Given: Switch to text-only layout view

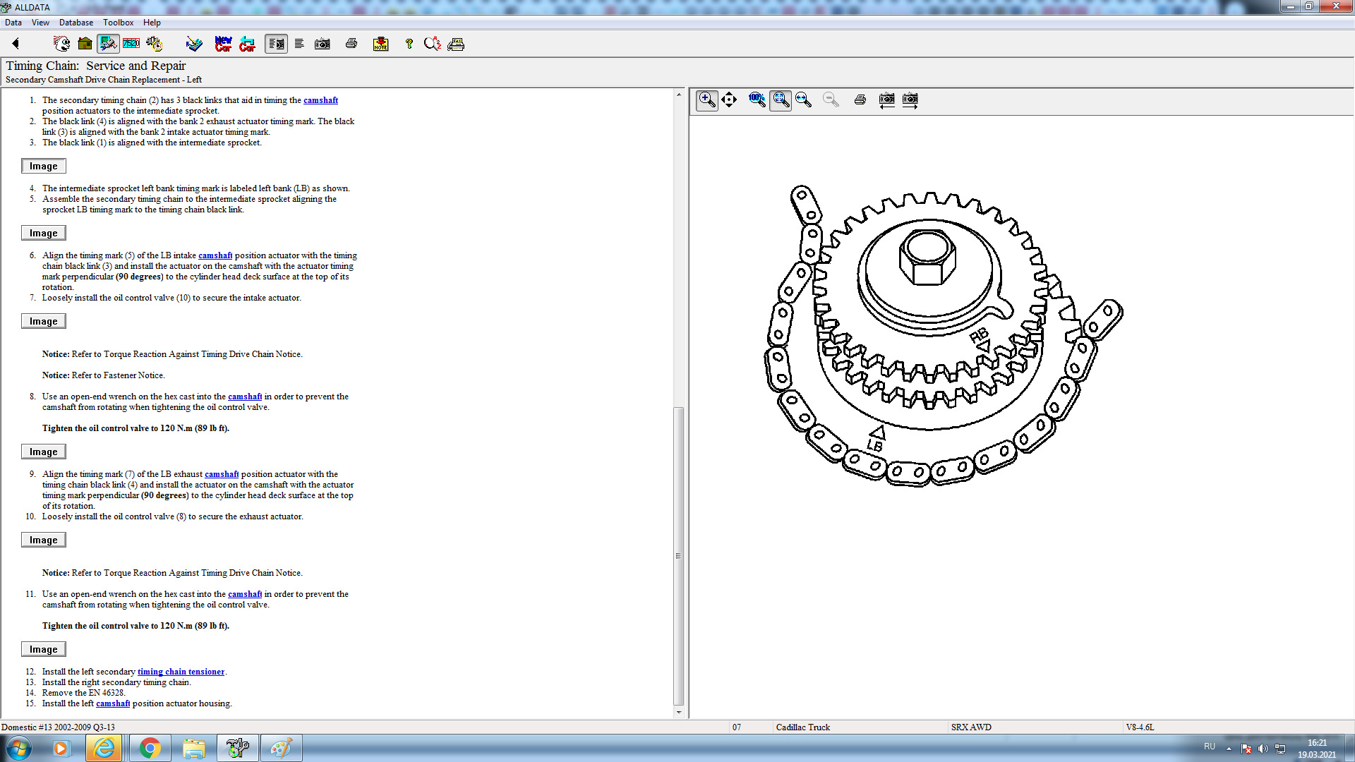Looking at the screenshot, I should pos(299,44).
